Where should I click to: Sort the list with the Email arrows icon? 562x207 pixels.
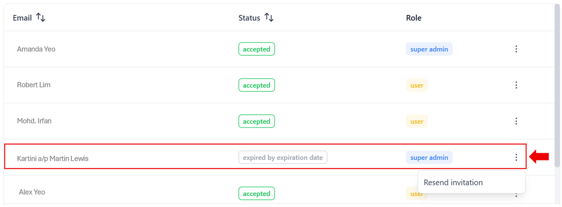(41, 17)
